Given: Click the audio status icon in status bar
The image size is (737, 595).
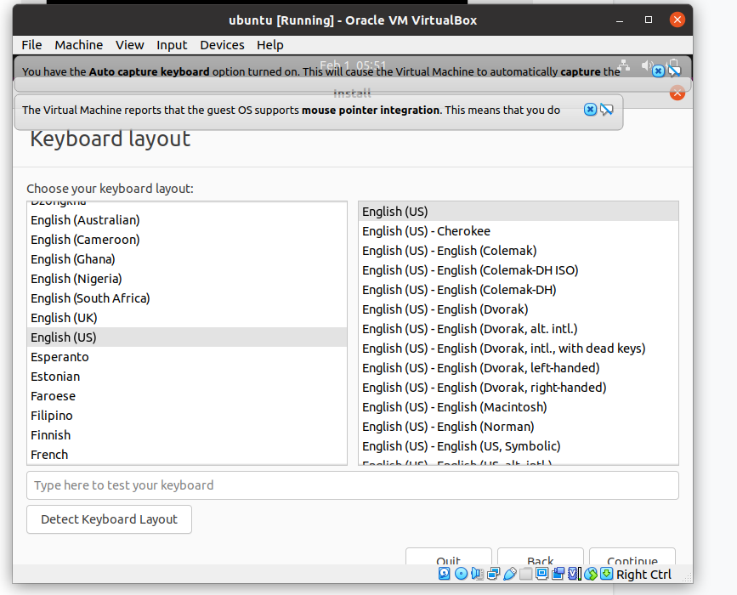Looking at the screenshot, I should [477, 574].
